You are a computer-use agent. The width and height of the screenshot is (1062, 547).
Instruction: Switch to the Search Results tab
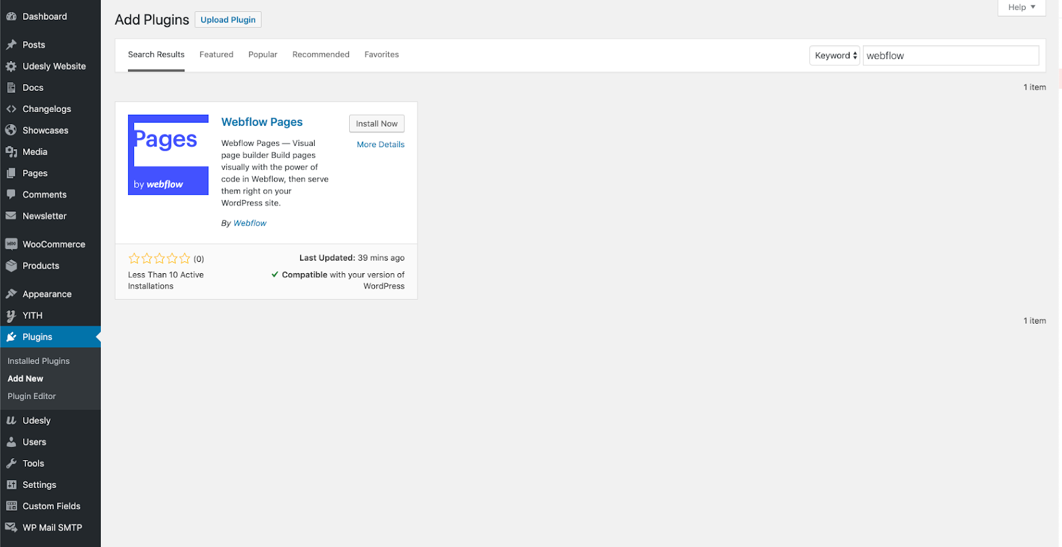156,55
